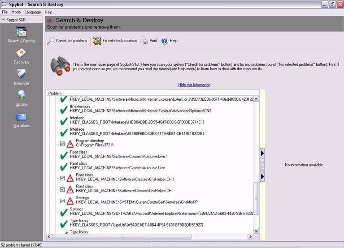
Task: Open the Language menu
Action: click(x=33, y=12)
